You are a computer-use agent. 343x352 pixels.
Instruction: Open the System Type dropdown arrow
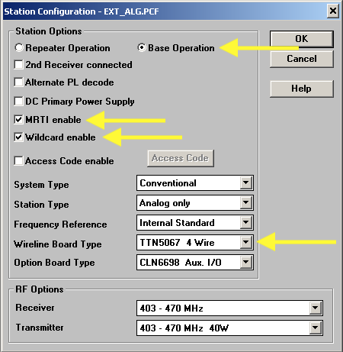246,182
